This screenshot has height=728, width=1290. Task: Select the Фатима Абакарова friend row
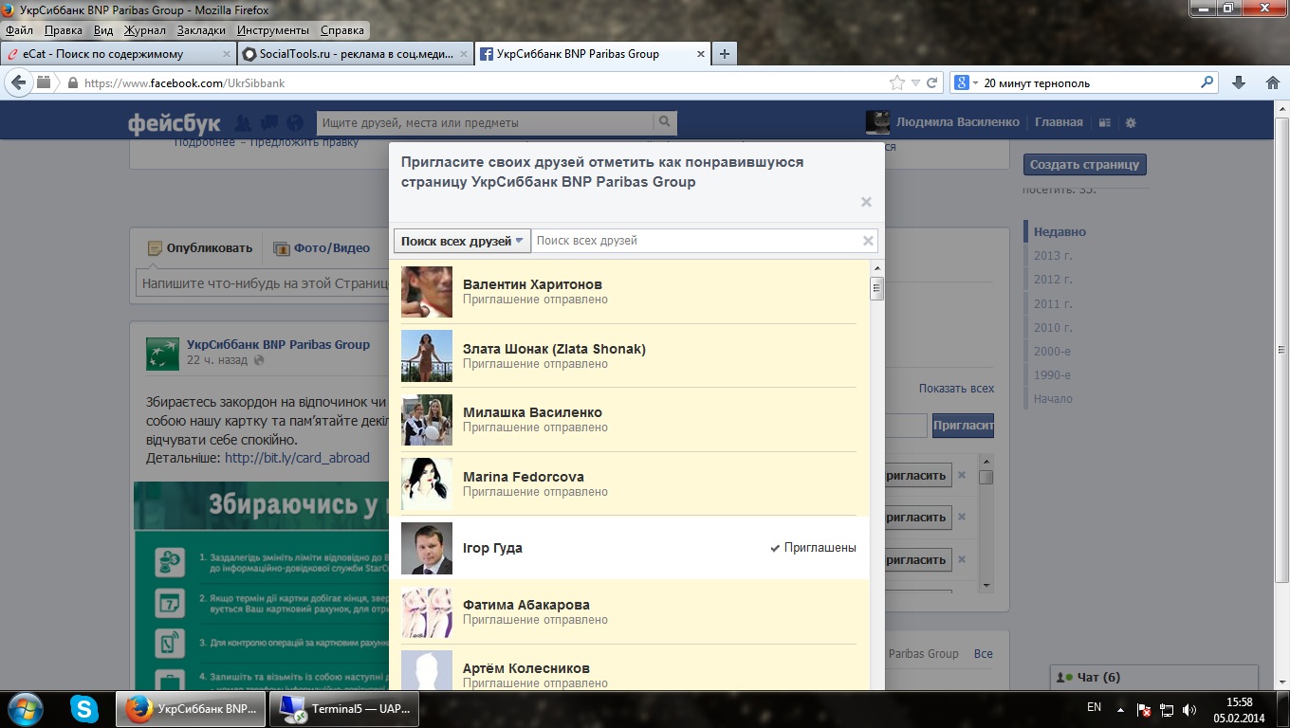[629, 611]
